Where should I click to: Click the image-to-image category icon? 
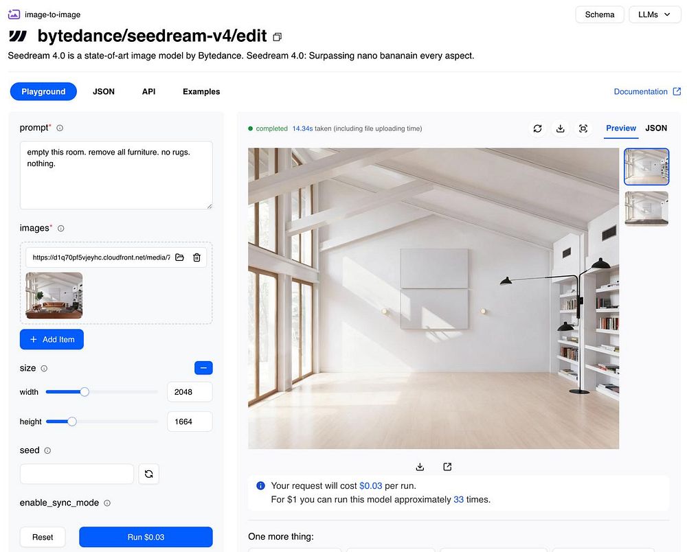(14, 14)
